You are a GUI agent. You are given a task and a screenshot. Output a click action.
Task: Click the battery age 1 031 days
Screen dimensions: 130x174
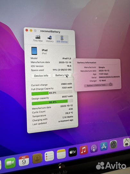click(104, 74)
